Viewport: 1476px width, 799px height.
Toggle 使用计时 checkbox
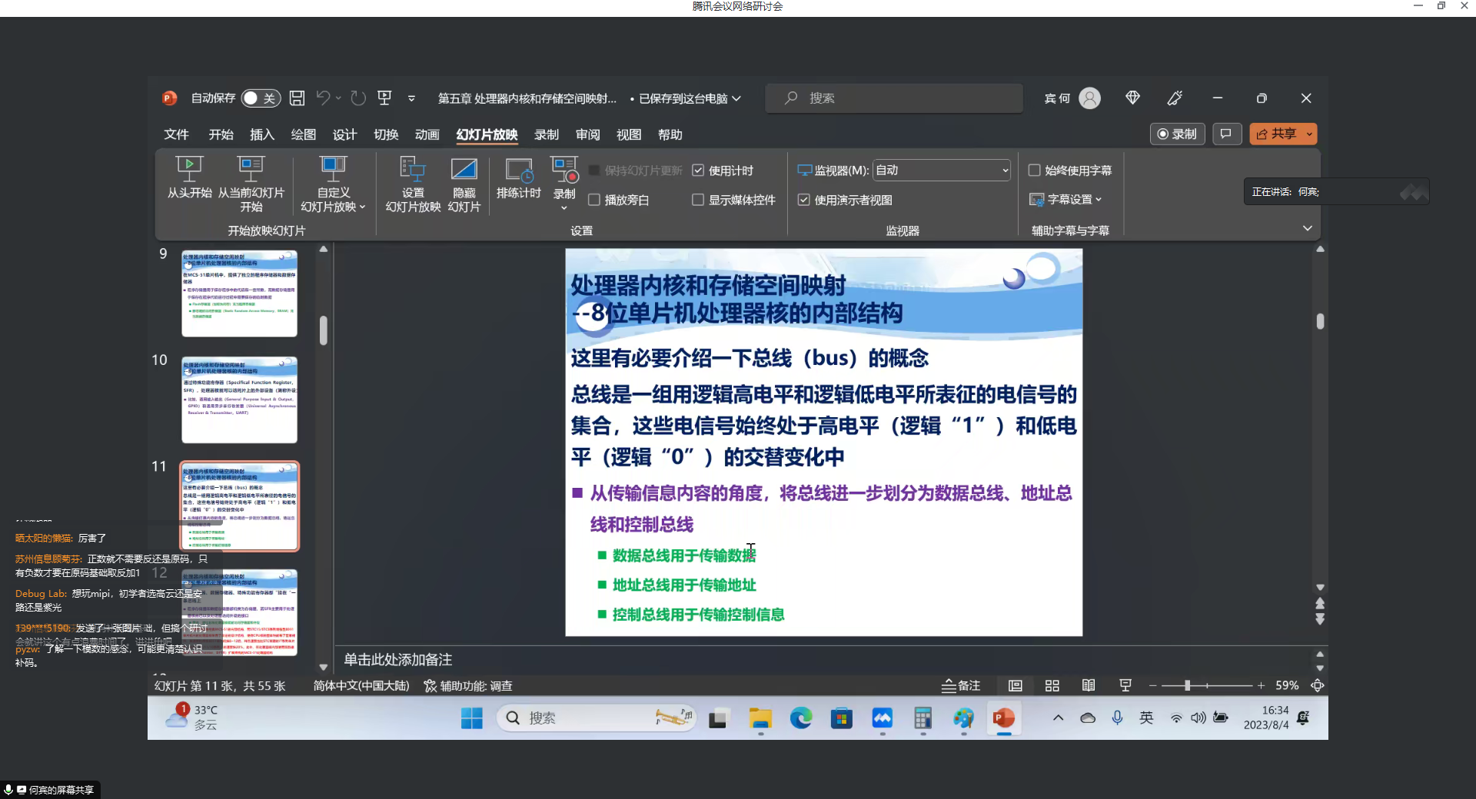click(698, 171)
